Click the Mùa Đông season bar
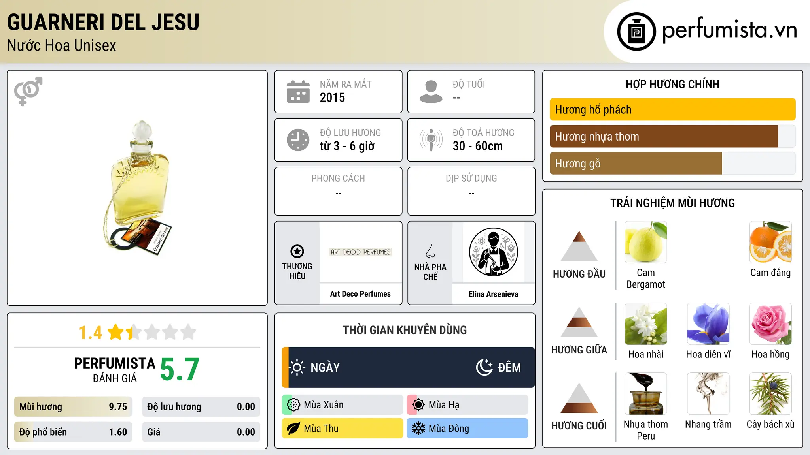Screen dimensions: 810x455 click(467, 429)
